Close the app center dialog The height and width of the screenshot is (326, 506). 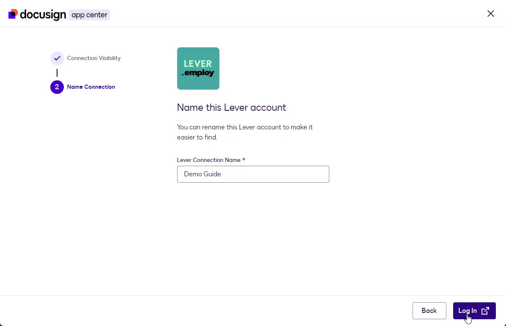[x=490, y=14]
